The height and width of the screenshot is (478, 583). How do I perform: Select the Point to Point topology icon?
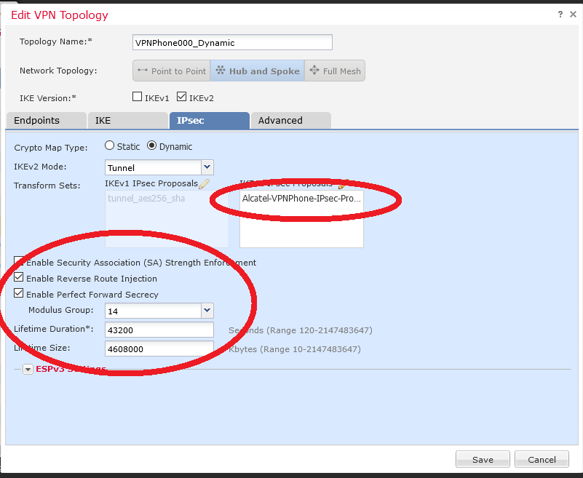coord(171,71)
